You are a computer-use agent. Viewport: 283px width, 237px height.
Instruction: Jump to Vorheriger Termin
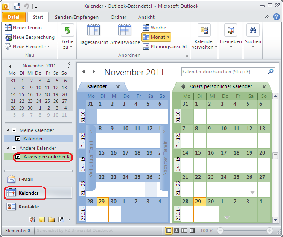click(x=91, y=158)
